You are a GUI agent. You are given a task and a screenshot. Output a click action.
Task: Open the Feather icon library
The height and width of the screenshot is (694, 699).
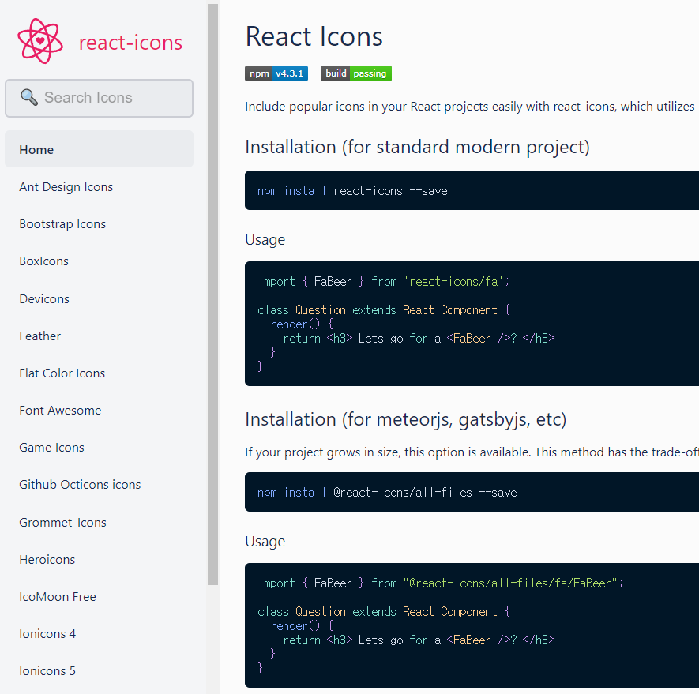pyautogui.click(x=39, y=336)
